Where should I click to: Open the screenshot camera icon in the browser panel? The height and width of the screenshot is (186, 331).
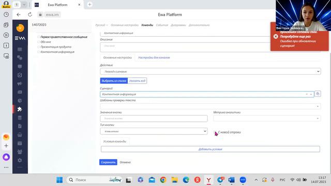(6, 56)
